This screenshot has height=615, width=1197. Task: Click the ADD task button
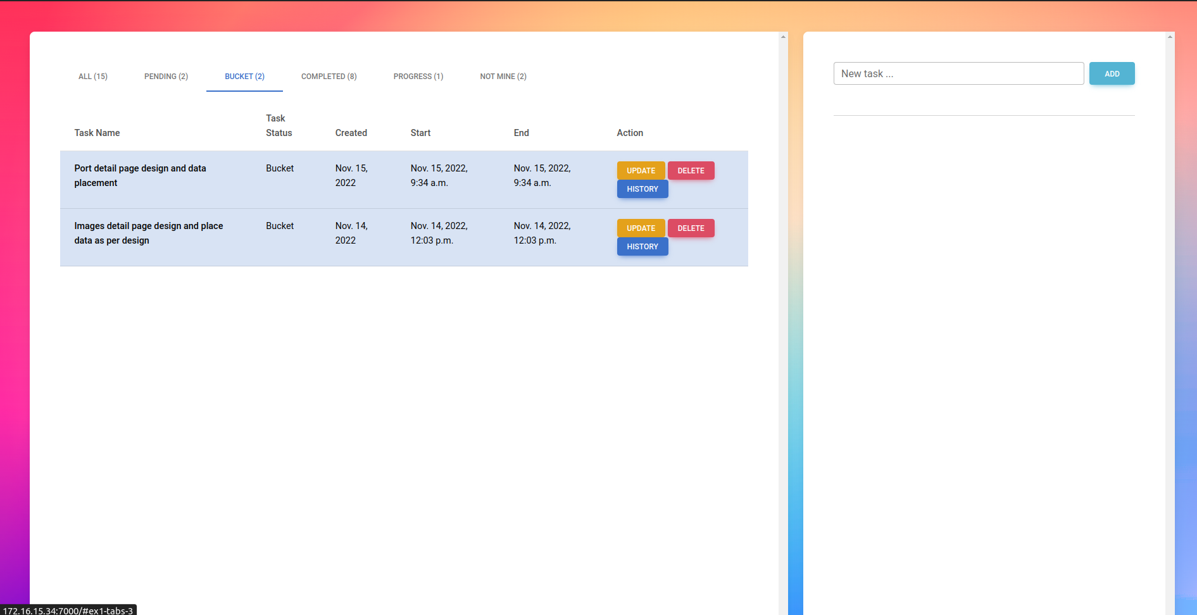[1112, 74]
